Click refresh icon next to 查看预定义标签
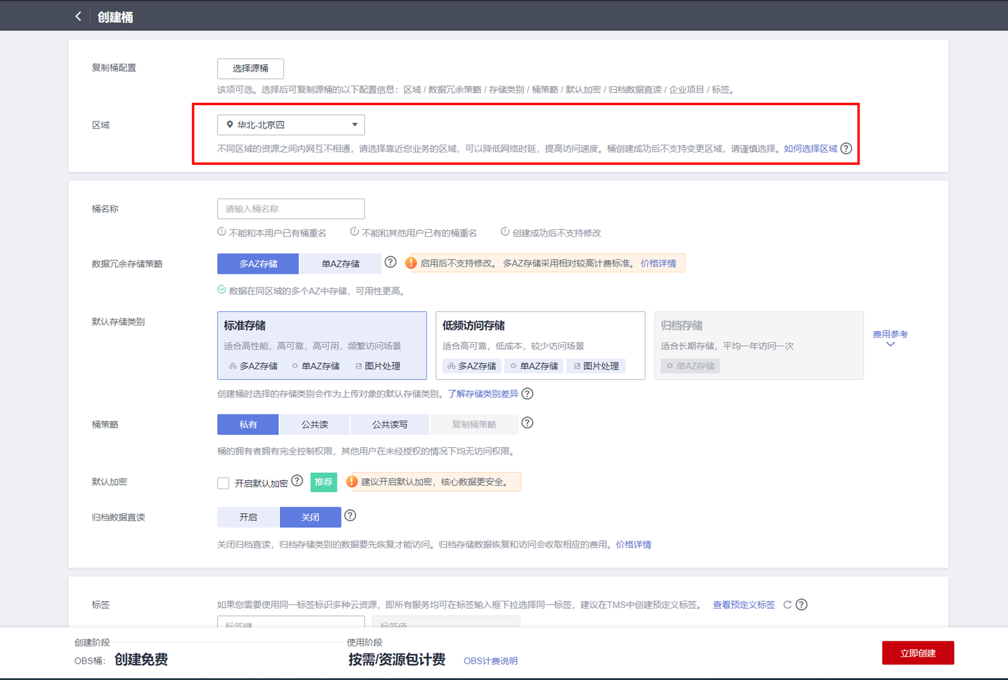The height and width of the screenshot is (680, 1008). [787, 604]
